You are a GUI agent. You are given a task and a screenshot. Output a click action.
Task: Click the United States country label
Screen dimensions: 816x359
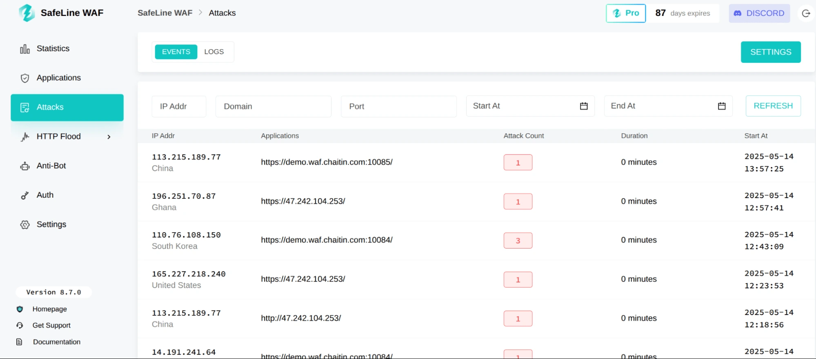coord(176,285)
